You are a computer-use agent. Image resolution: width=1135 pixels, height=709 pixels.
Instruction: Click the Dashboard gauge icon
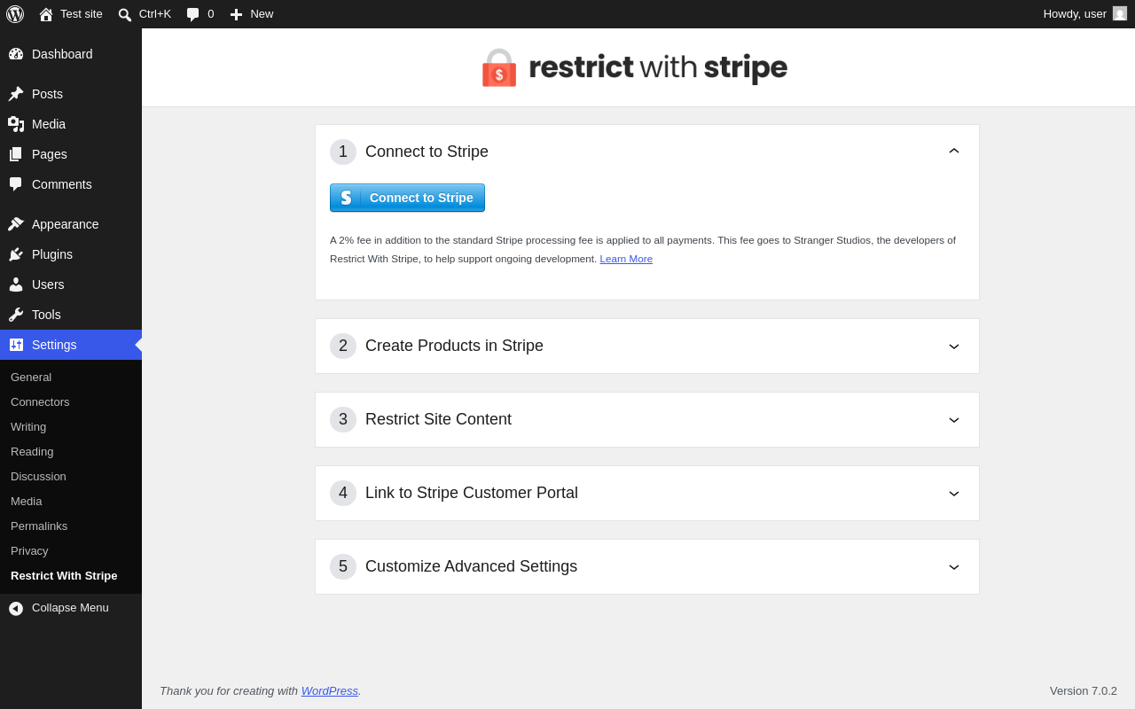16,54
